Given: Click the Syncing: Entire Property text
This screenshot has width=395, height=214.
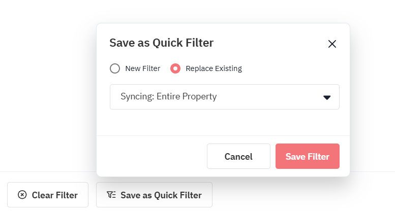Looking at the screenshot, I should pyautogui.click(x=169, y=96).
